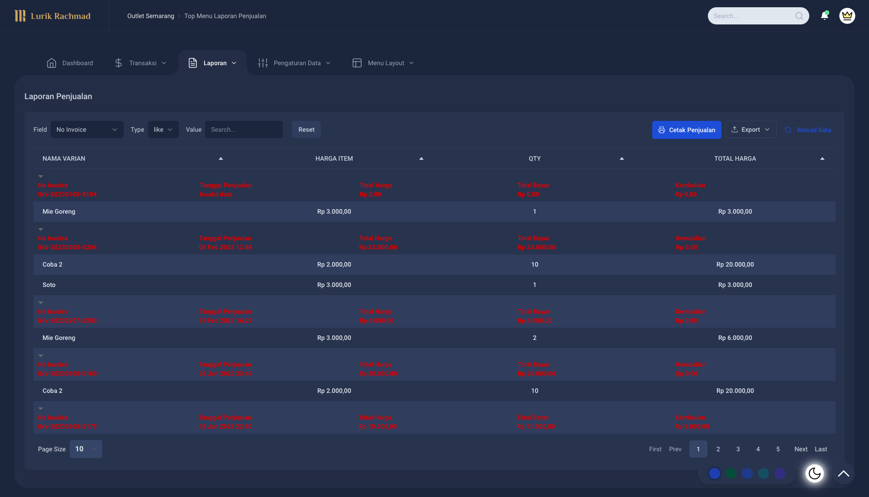Toggle sort order on NAMA VARIAN column
Image resolution: width=869 pixels, height=497 pixels.
(x=220, y=158)
